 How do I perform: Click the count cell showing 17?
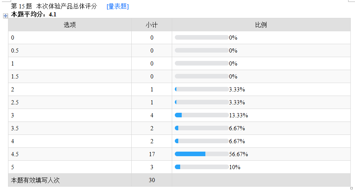coord(152,154)
